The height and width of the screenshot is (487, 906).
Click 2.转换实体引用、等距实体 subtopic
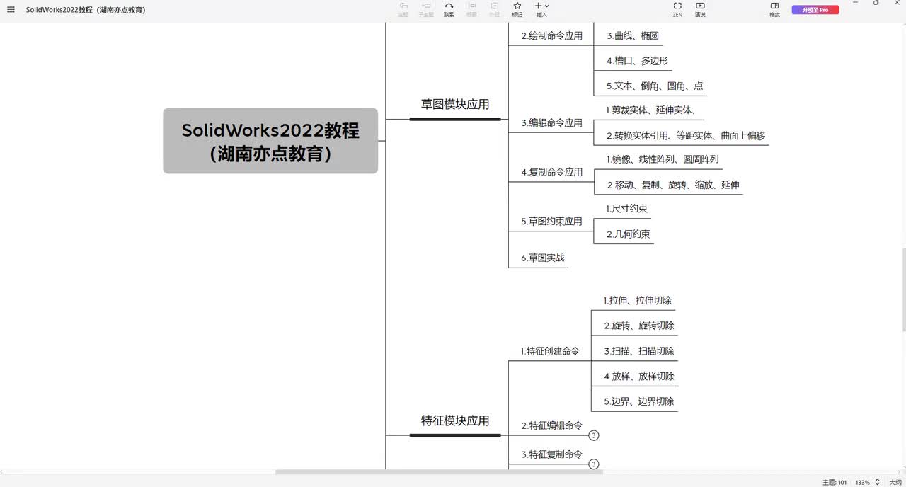(686, 135)
